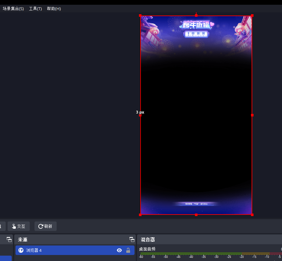Click the top-left red handle of the preview

[140, 16]
